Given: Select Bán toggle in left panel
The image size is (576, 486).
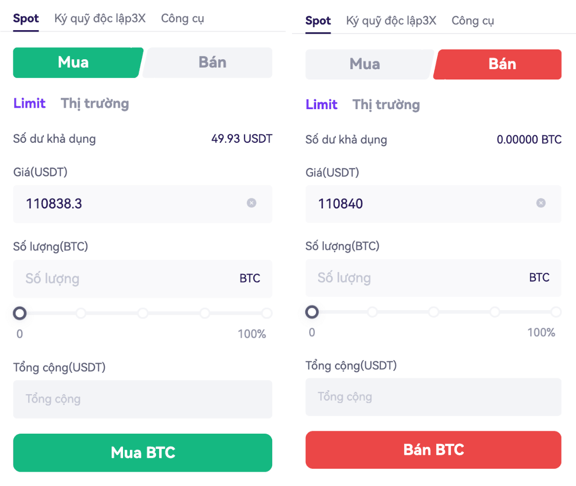Looking at the screenshot, I should tap(208, 62).
